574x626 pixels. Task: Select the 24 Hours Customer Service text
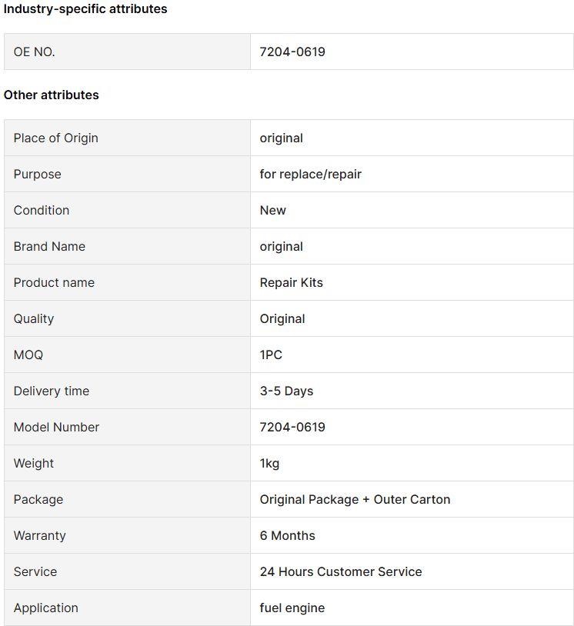coord(341,571)
